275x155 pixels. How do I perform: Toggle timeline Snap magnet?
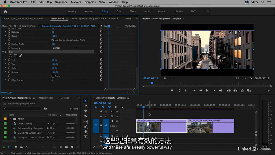tap(103, 107)
